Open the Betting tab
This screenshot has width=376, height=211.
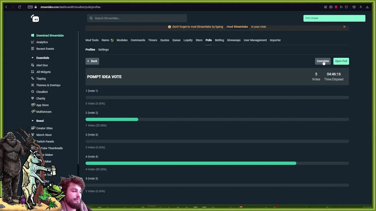219,40
